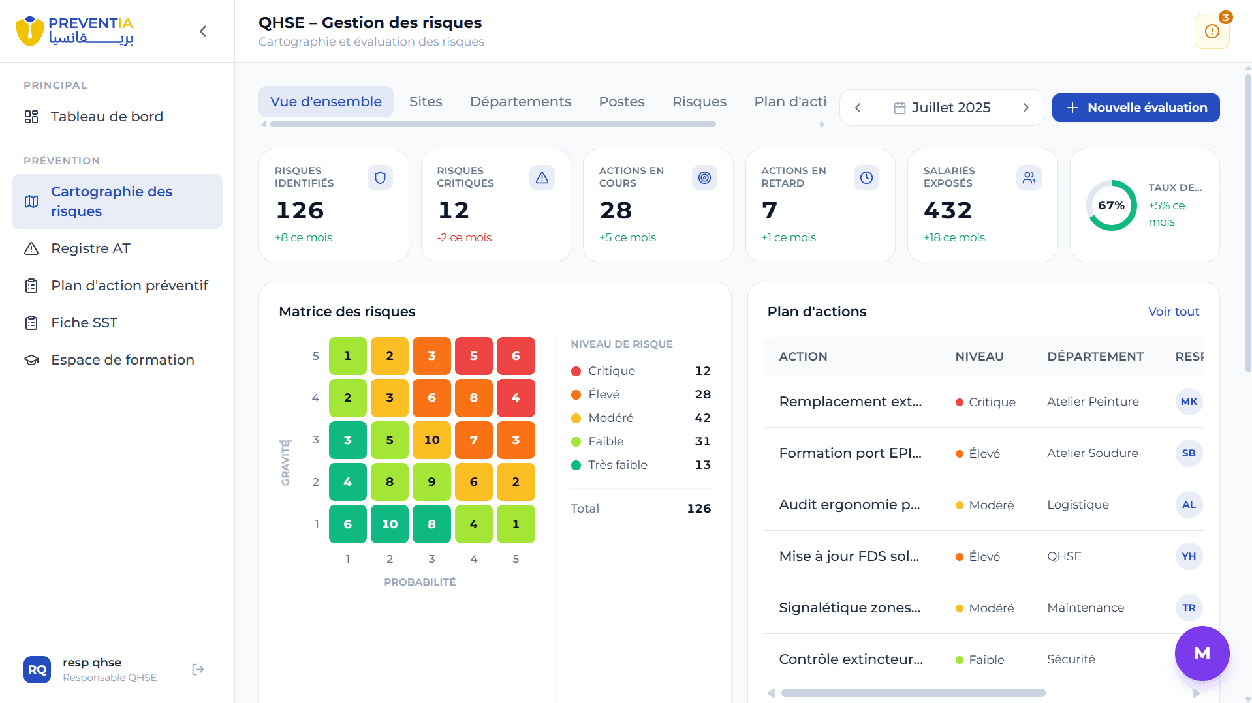Click the Plan d'actions table horizontal scrollbar
This screenshot has height=703, width=1252.
point(913,693)
